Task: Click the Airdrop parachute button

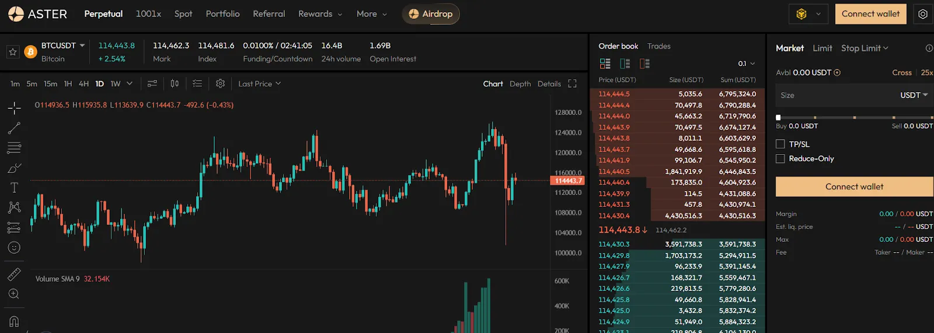Action: pos(431,14)
